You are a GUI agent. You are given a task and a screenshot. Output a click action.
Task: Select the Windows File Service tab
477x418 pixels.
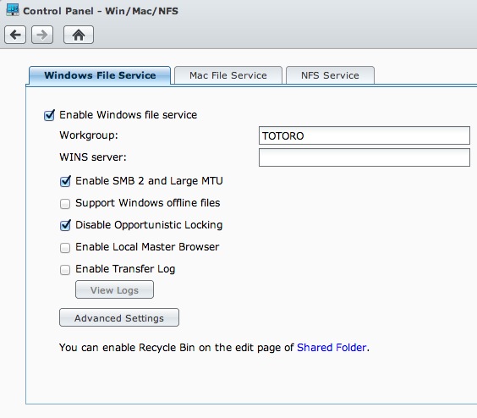pos(100,75)
